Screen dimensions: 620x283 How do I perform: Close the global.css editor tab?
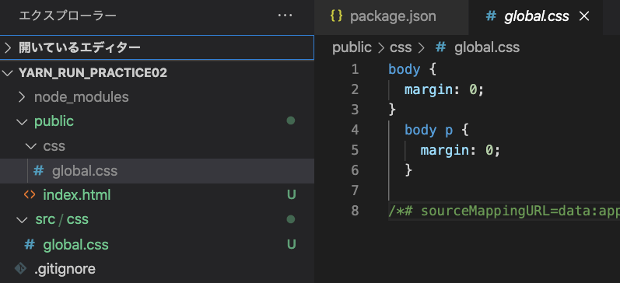(584, 16)
